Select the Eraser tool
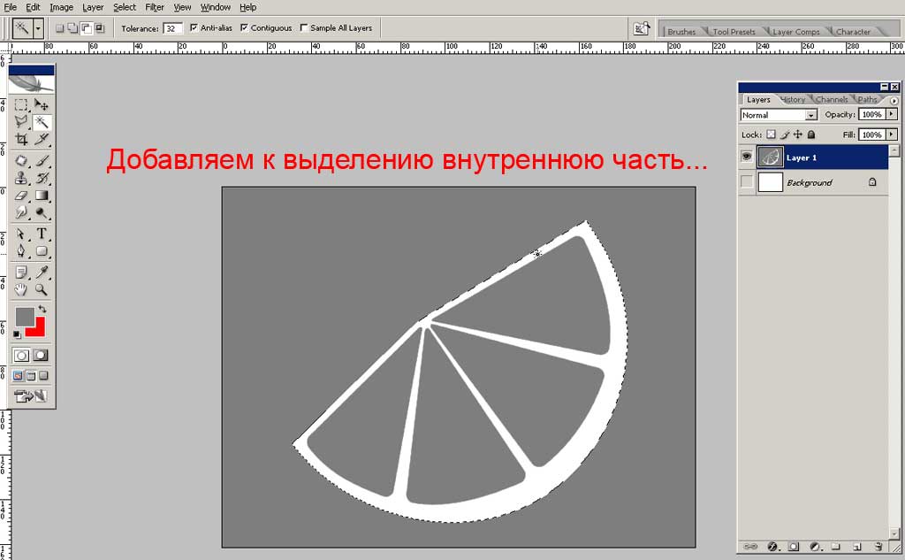The height and width of the screenshot is (560, 905). [21, 196]
